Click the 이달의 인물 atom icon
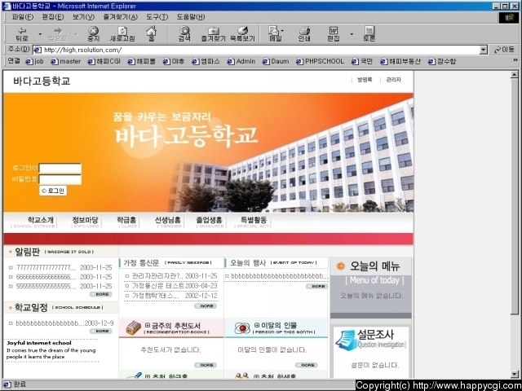Screen dimensions: 522x391 click(x=242, y=328)
